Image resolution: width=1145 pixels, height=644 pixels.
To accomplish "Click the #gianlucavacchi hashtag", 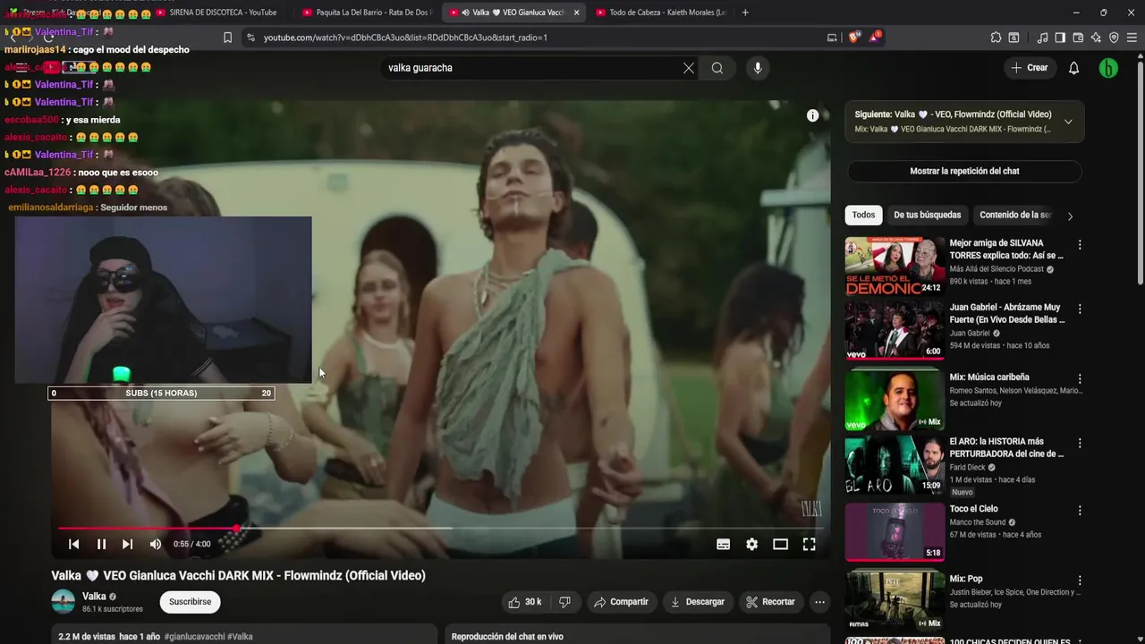I will coord(196,637).
